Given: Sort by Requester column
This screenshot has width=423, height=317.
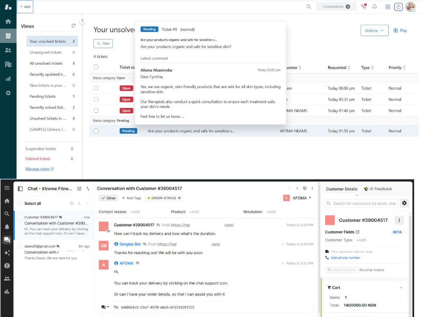Looking at the screenshot, I should (x=294, y=67).
